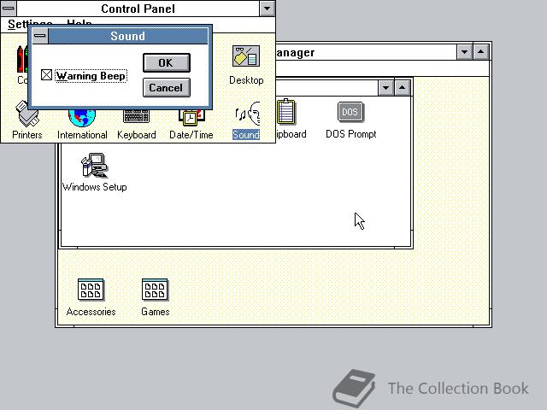
Task: Minimize the Program Manager window
Action: coord(464,52)
